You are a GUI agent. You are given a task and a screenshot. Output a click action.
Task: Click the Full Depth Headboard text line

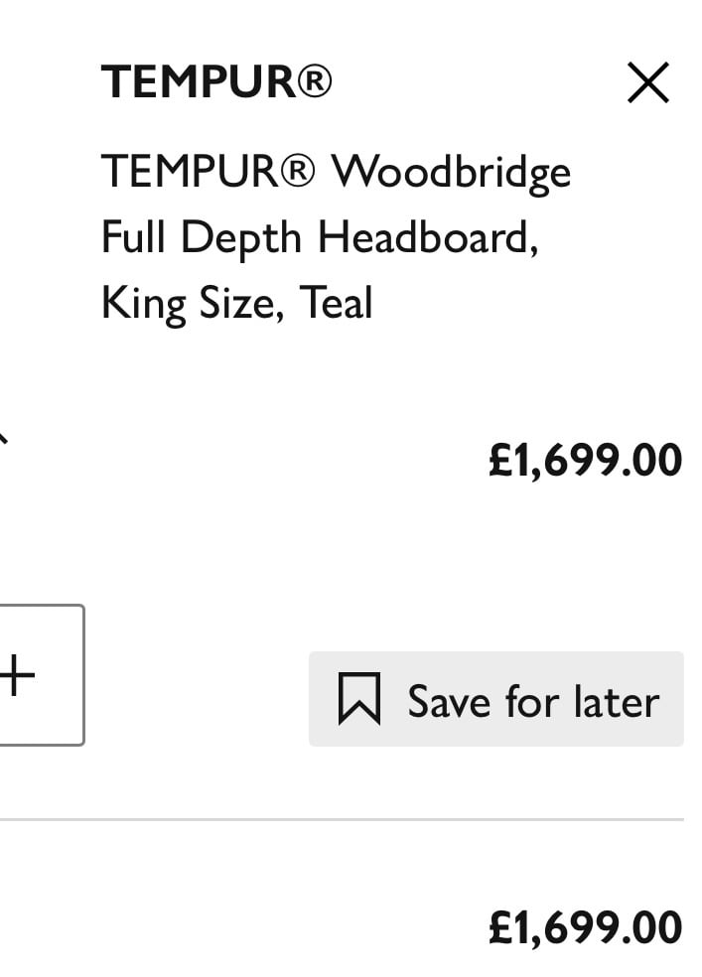(320, 238)
